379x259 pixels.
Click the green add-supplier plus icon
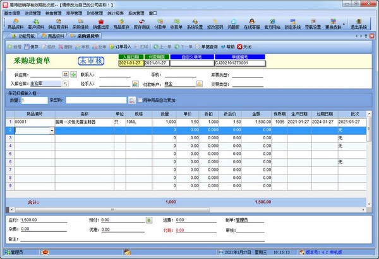coord(73,74)
